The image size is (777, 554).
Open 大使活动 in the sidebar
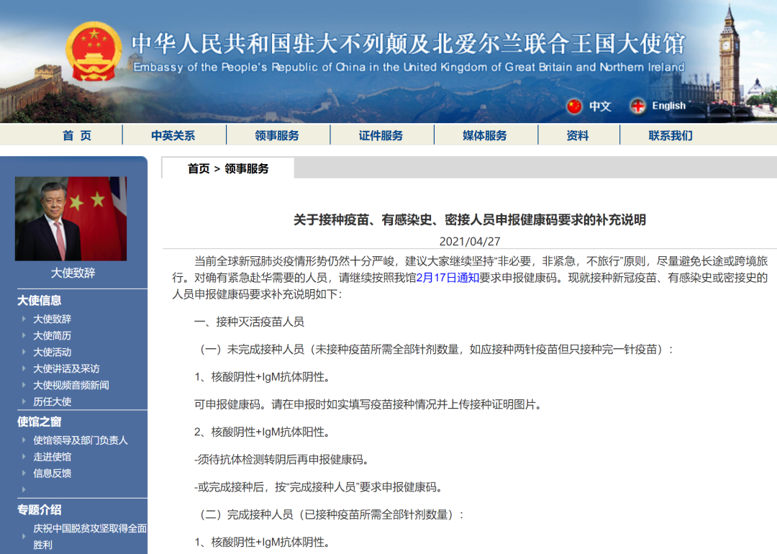(x=52, y=352)
